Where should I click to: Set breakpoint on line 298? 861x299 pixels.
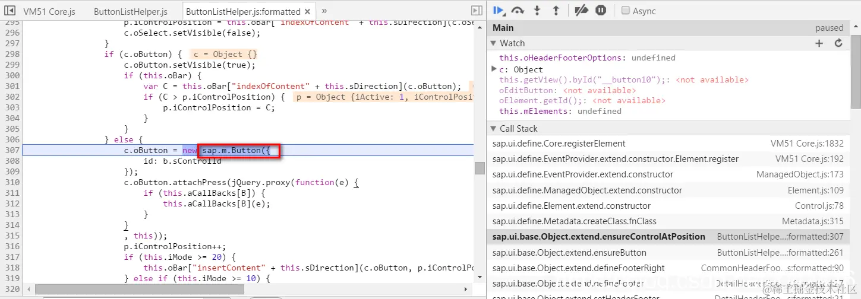[12, 54]
